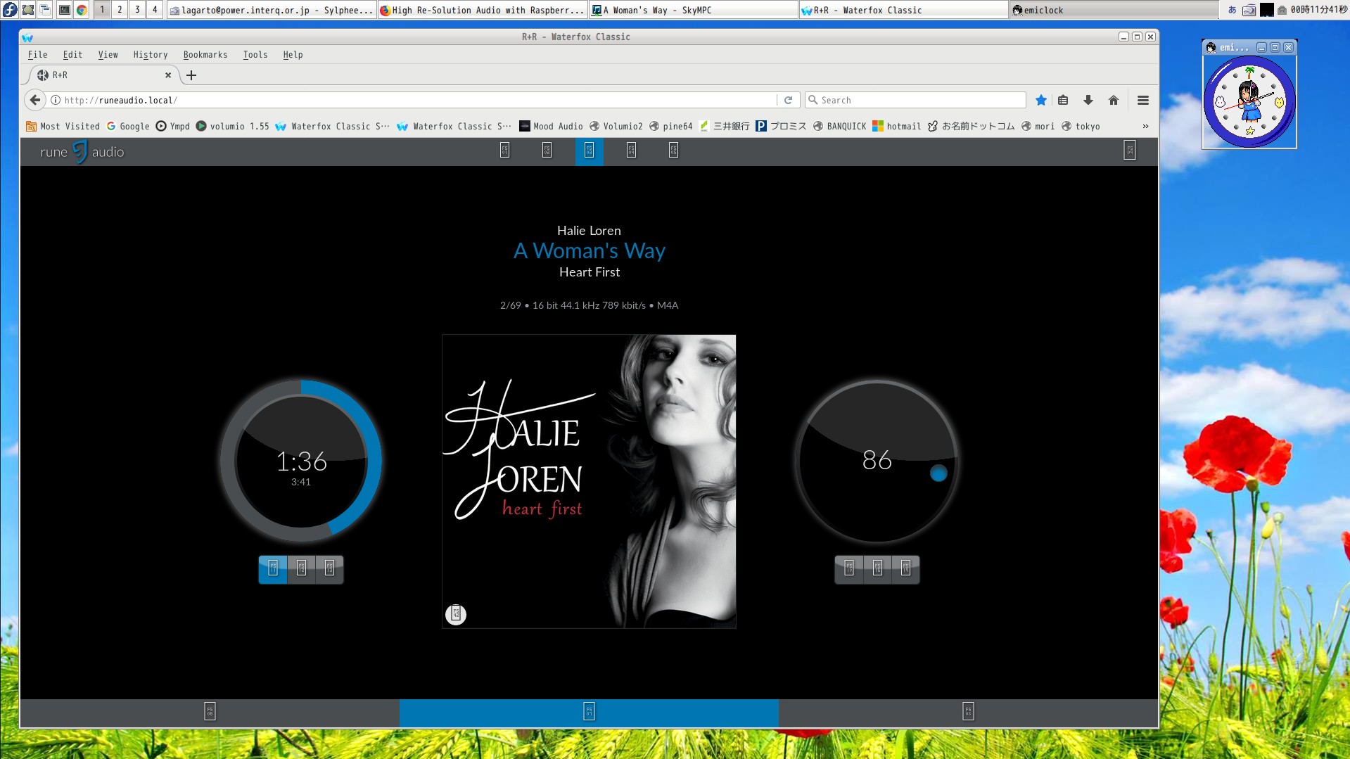The width and height of the screenshot is (1350, 759).
Task: Toggle mute button below volume knob
Action: click(877, 569)
